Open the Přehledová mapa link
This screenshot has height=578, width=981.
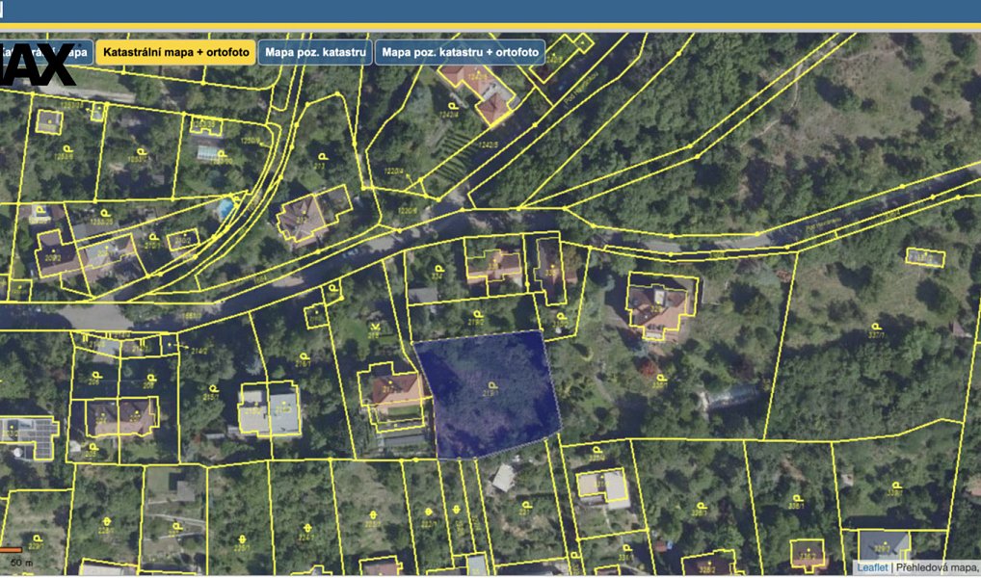point(937,567)
